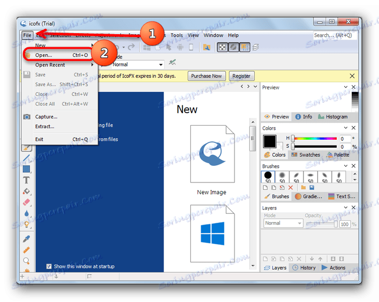The image size is (379, 302).
Task: Choose Exit from the File menu
Action: point(60,139)
